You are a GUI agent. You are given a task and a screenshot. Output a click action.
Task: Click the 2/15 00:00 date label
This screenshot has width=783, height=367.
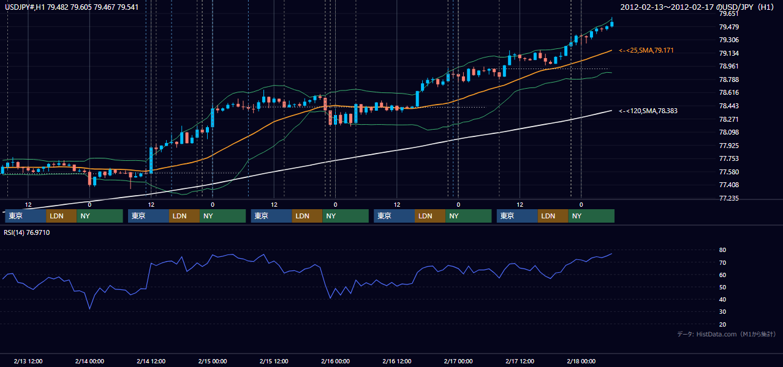[x=212, y=361]
